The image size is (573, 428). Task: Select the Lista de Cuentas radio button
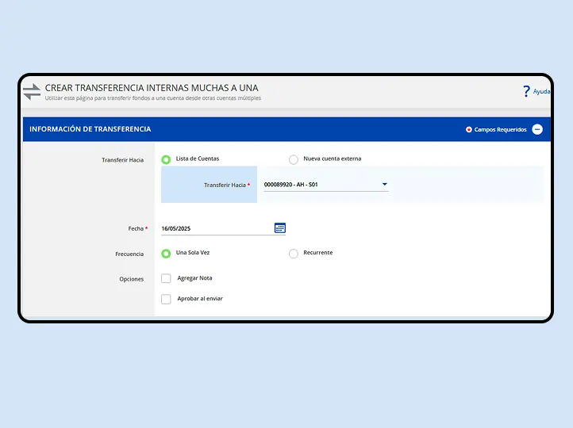(166, 159)
